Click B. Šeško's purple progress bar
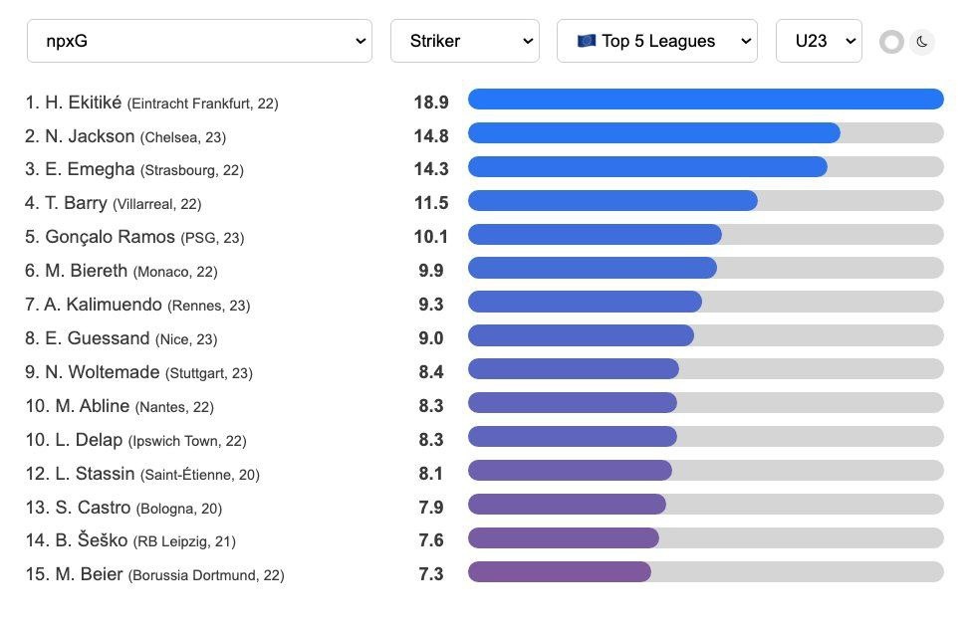The width and height of the screenshot is (972, 630). (x=564, y=538)
